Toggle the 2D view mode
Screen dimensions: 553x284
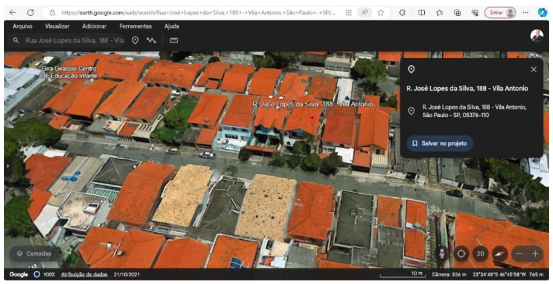pyautogui.click(x=480, y=254)
